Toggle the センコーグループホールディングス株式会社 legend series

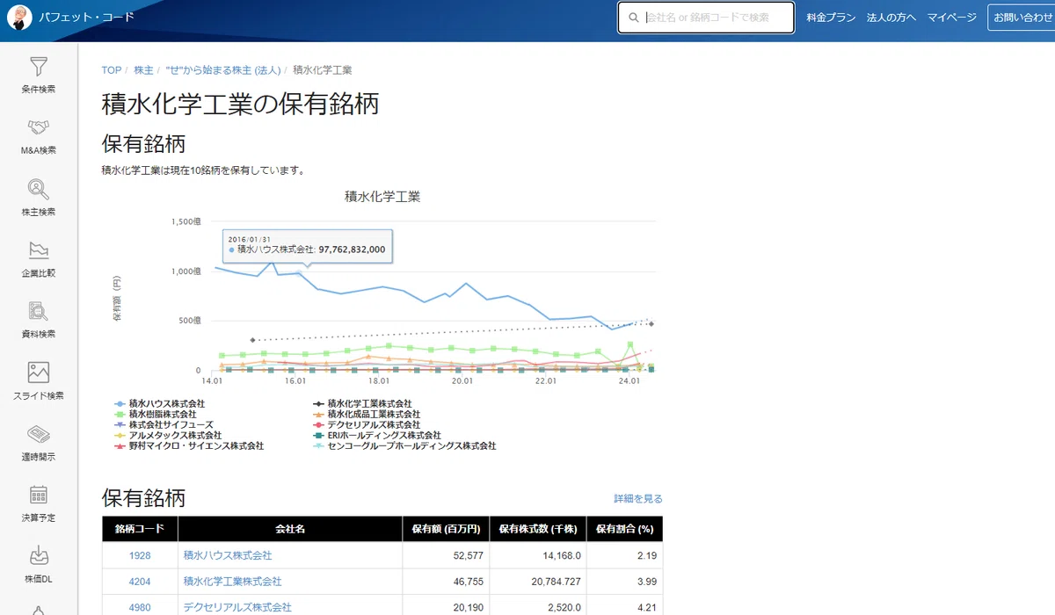click(x=405, y=445)
